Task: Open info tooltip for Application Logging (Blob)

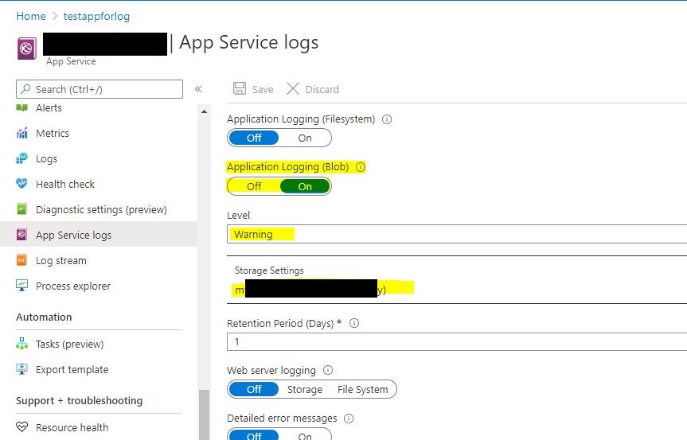Action: pos(361,167)
